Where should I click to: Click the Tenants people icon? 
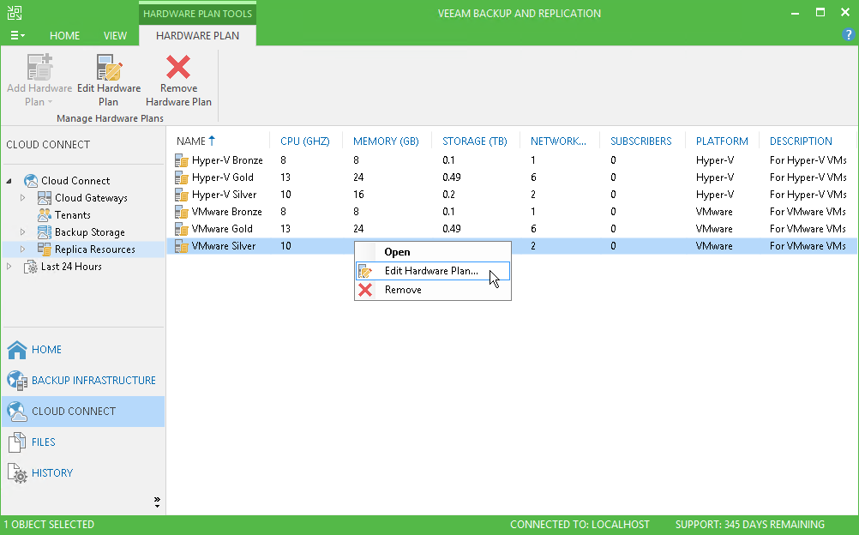(x=45, y=215)
